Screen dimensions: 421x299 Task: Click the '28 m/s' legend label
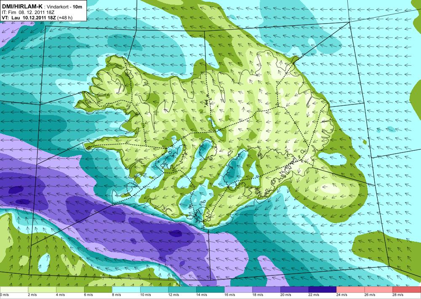(x=398, y=295)
